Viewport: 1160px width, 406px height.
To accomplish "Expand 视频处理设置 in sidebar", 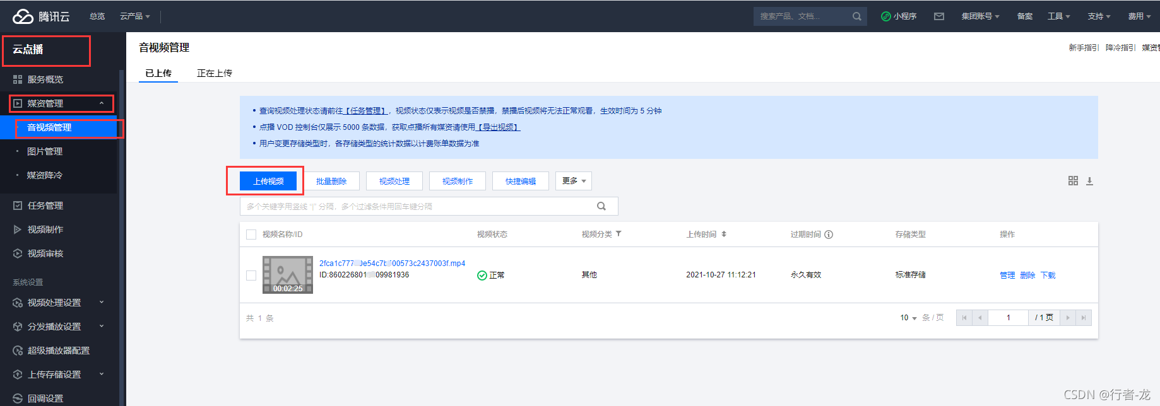I will [x=102, y=303].
